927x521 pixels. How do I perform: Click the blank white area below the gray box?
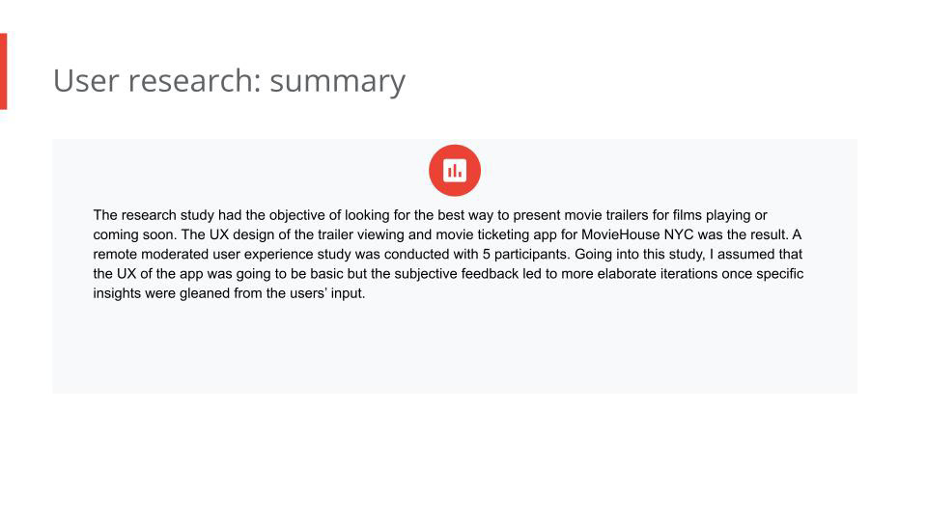(x=454, y=453)
